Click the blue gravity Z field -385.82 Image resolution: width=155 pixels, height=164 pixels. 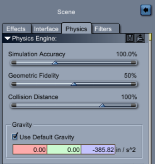[x=98, y=150]
